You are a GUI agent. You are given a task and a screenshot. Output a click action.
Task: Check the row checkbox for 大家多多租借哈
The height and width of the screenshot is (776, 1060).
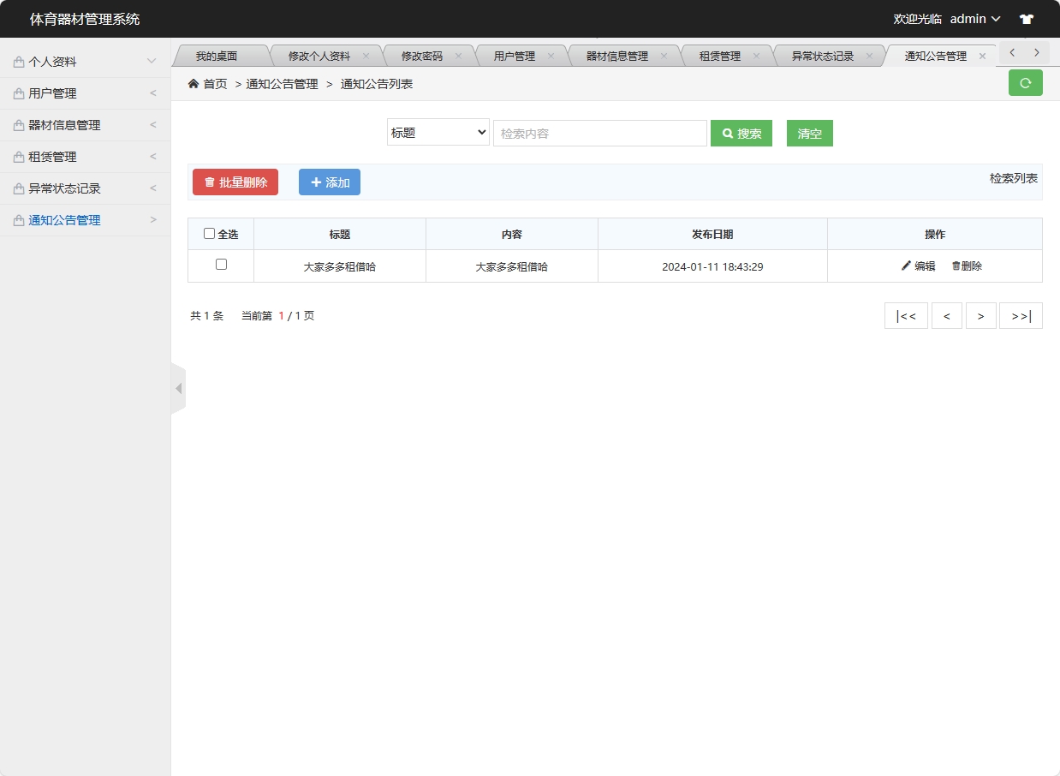[x=220, y=266]
